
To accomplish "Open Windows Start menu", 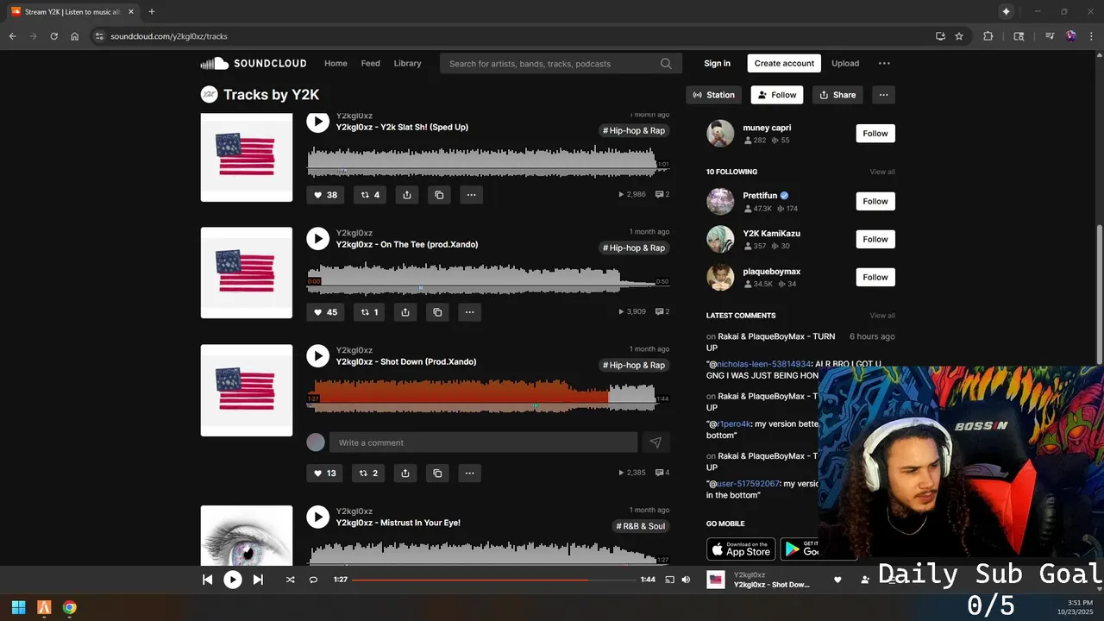I will click(18, 607).
